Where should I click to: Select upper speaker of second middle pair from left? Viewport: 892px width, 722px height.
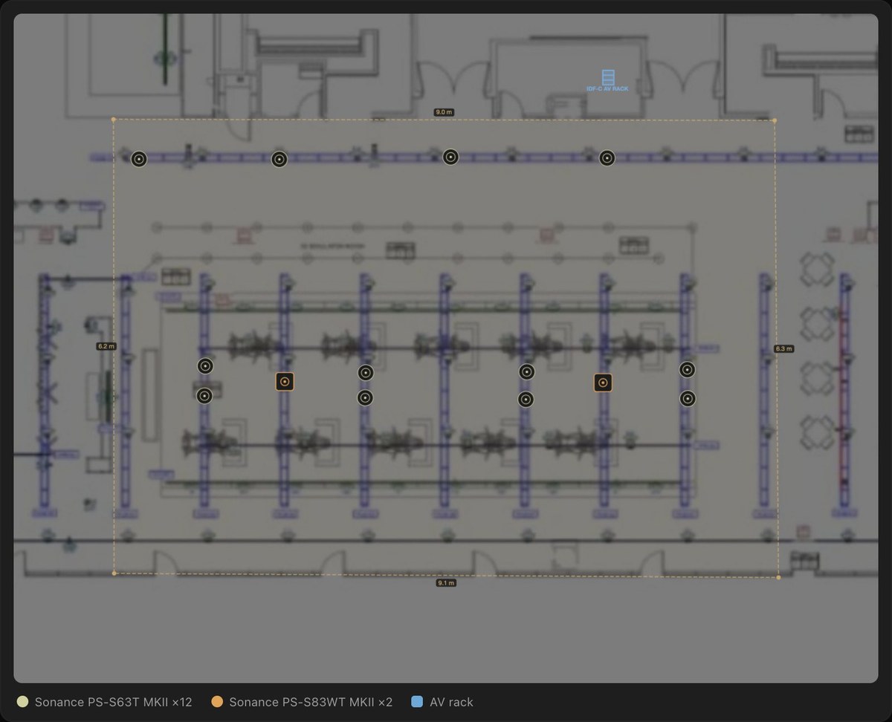[366, 372]
